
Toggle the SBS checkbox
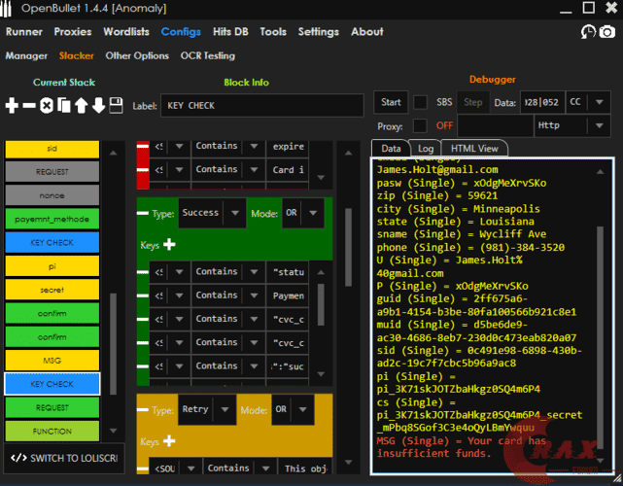pyautogui.click(x=420, y=103)
